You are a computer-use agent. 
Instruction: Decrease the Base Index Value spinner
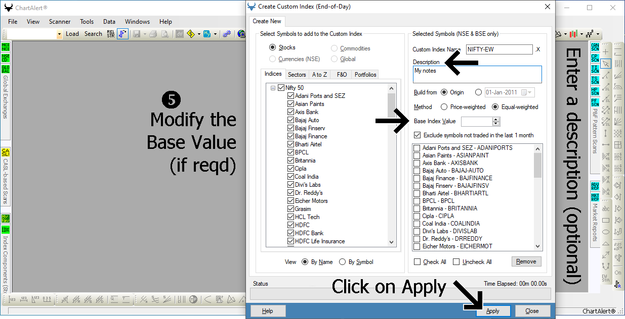pos(496,124)
